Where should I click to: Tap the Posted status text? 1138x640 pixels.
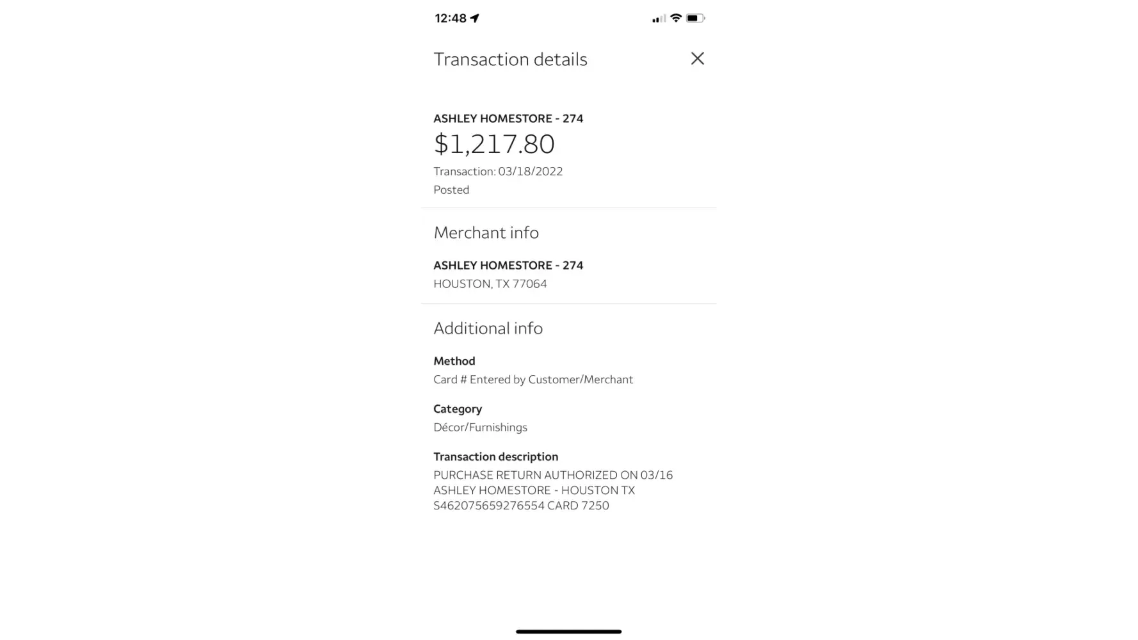(x=451, y=190)
